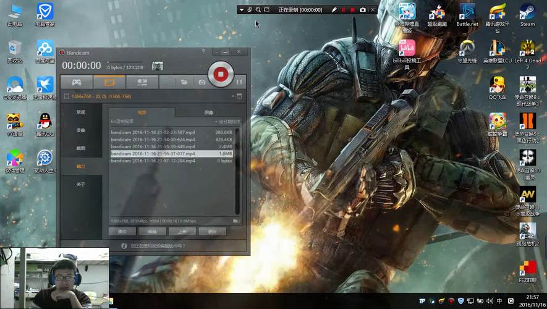547x309 pixels.
Task: Expand the sort-by-date dropdown above file list
Action: (228, 122)
